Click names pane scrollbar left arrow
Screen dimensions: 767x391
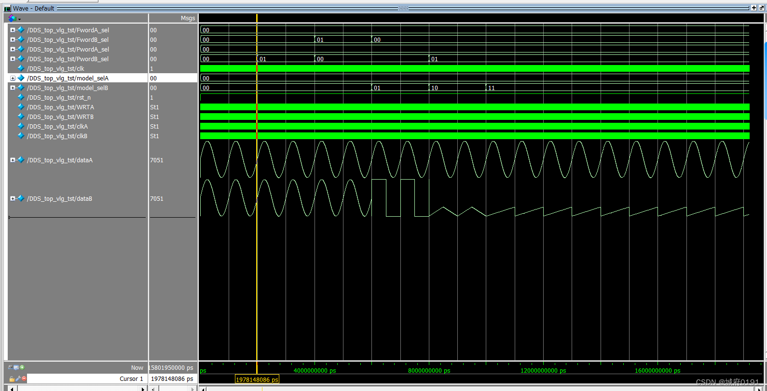(x=12, y=389)
